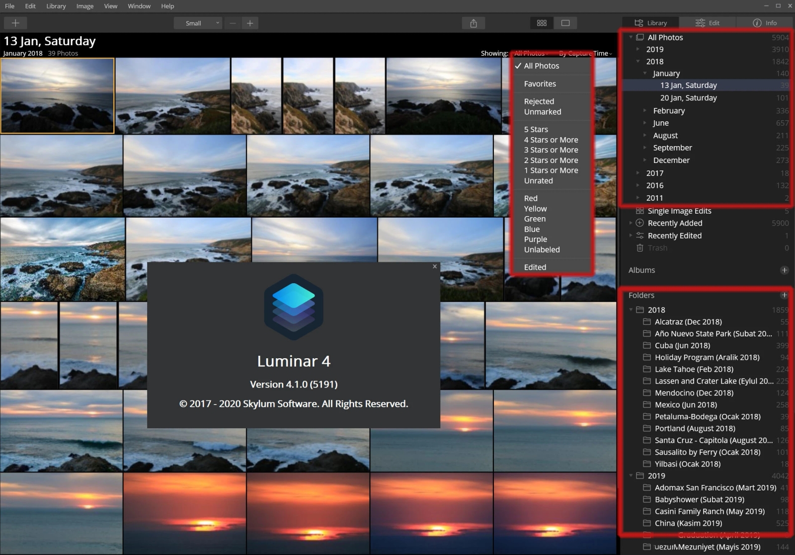Collapse the January month

click(x=645, y=74)
